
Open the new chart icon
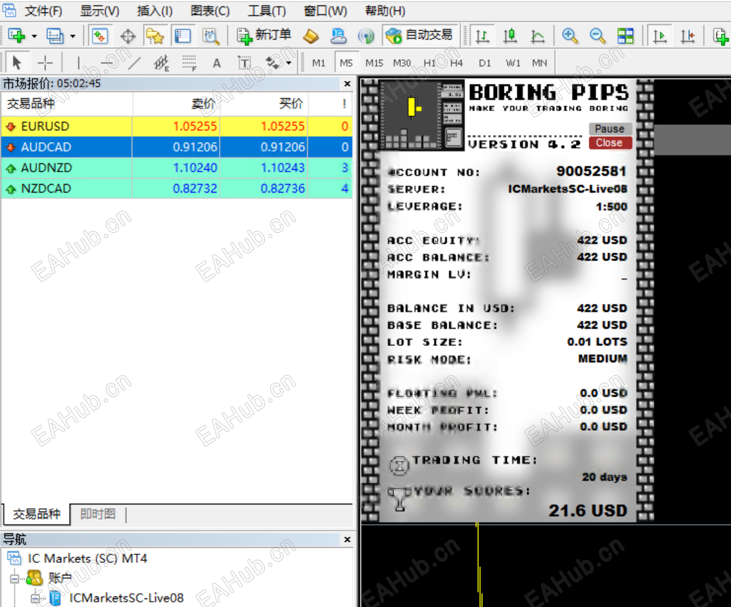[17, 36]
